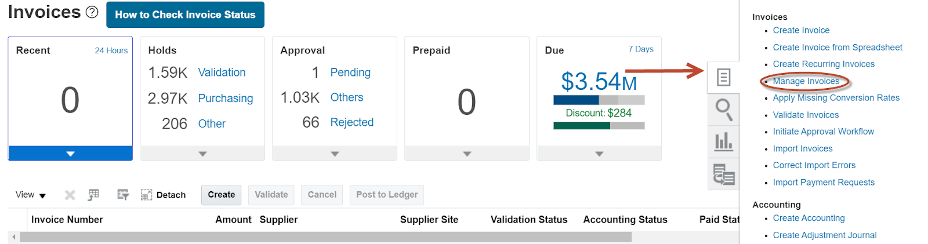
Task: Open the Tasks panel document icon
Action: pos(723,77)
